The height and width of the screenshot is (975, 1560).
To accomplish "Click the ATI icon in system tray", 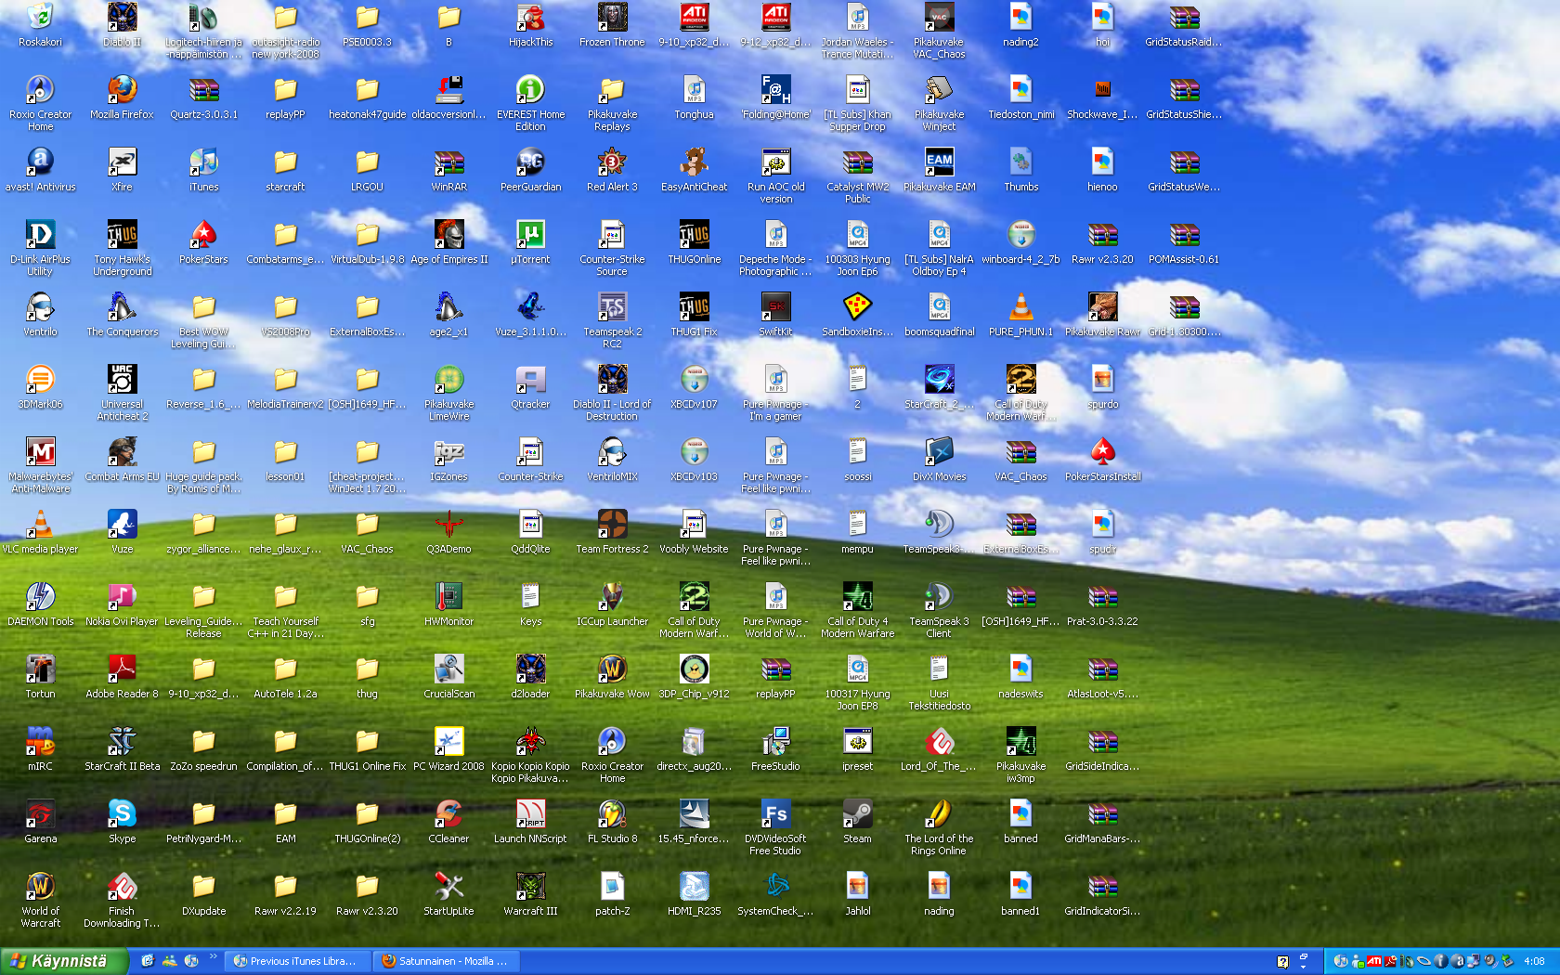I will [x=1374, y=961].
